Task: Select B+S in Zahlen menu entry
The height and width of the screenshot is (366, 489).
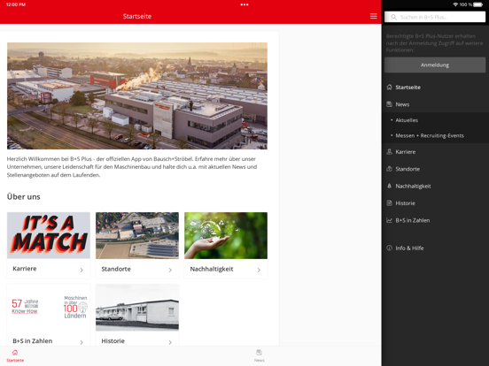Action: (413, 220)
